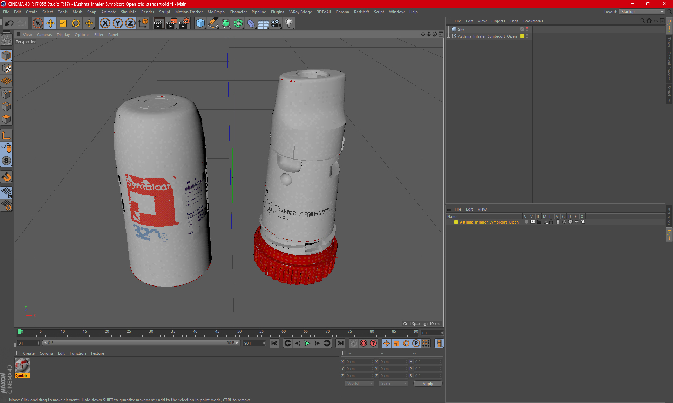Switch to Points mode

click(6, 94)
